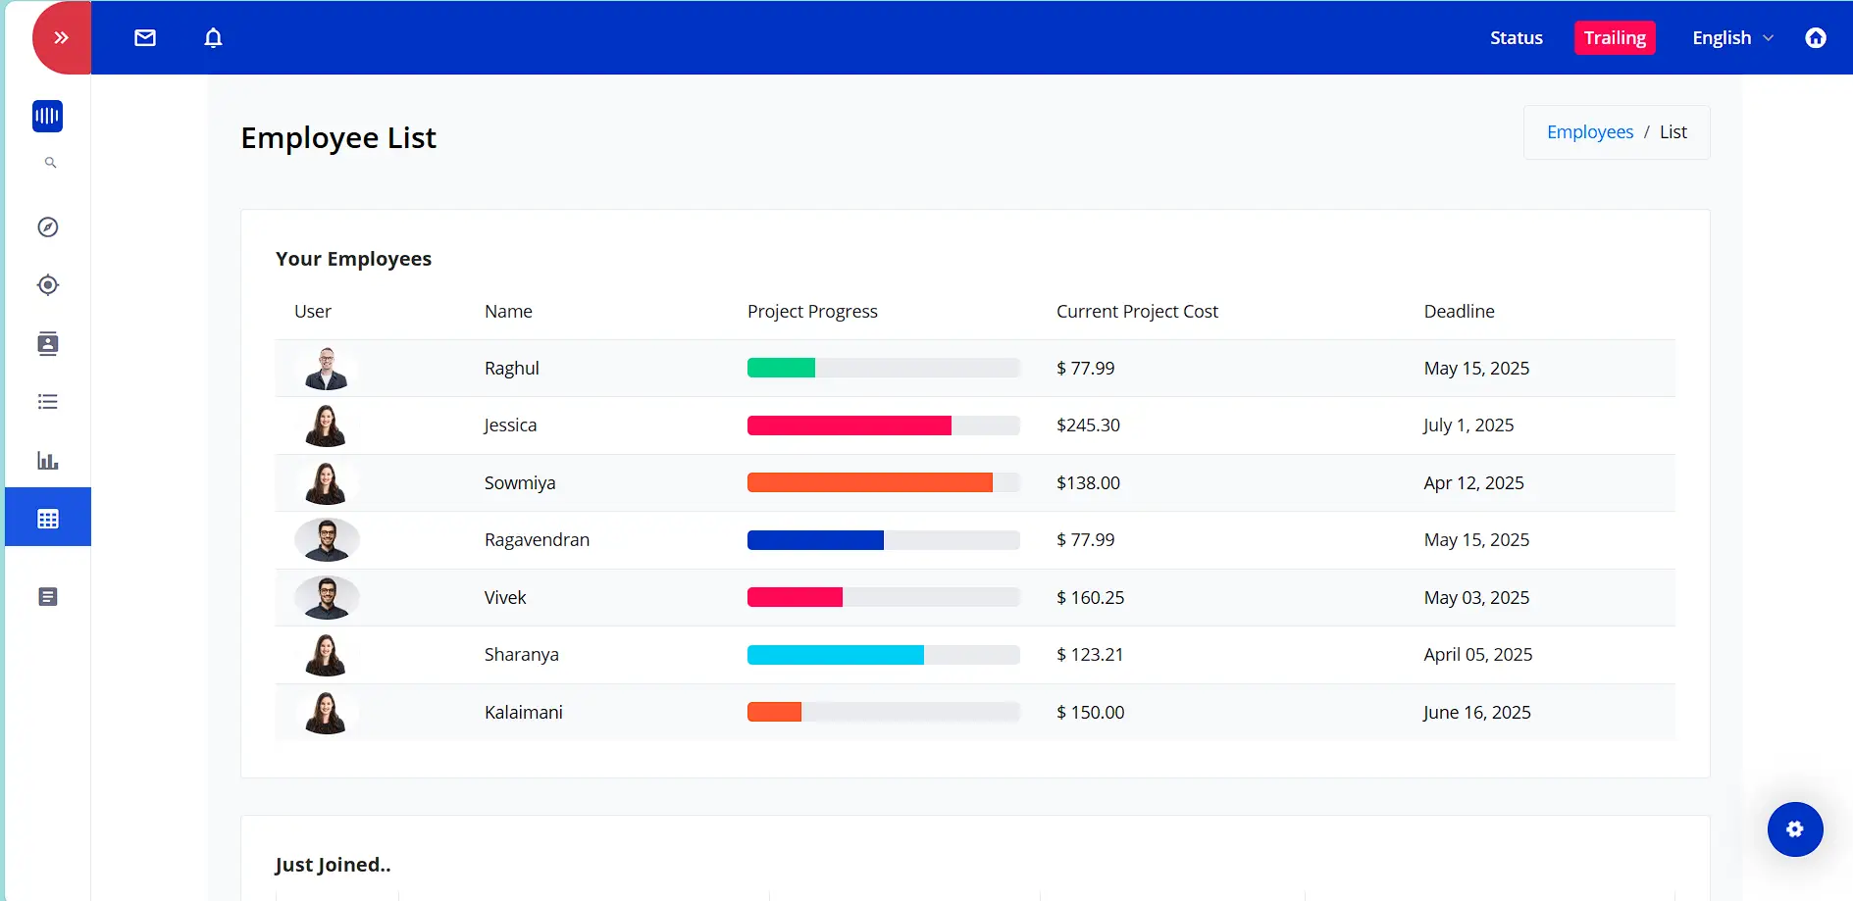Click the red Trailing status badge
The width and height of the screenshot is (1853, 901).
[x=1614, y=38]
